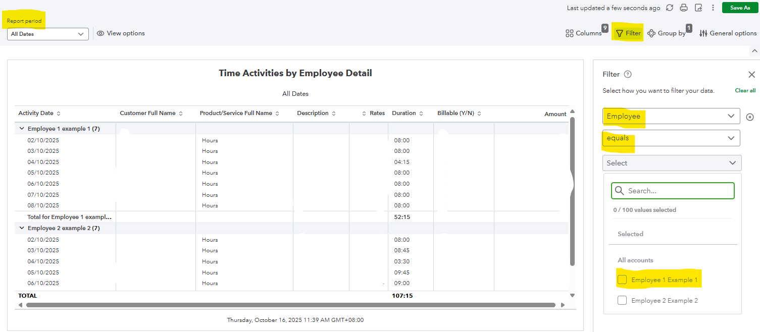Screen dimensions: 760x332
Task: Collapse the Employee 1 example 1 group
Action: tap(22, 129)
